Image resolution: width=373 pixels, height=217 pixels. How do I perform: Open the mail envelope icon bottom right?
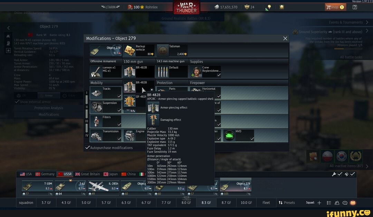coord(353,203)
